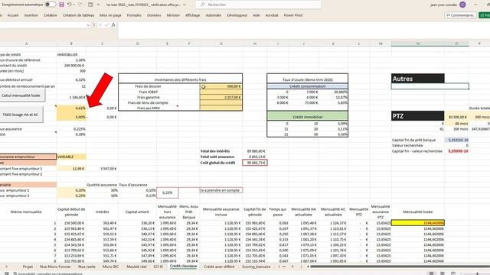Screen dimensions: 490x275
Task: Switch to the Crédit avec différé sheet tab
Action: click(219, 267)
